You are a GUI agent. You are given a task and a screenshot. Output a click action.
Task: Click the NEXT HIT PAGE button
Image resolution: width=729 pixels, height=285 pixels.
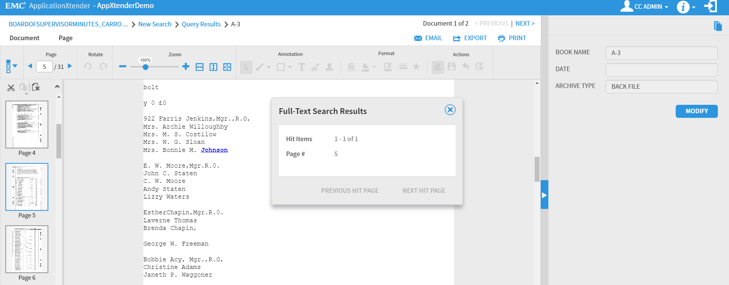coord(424,191)
